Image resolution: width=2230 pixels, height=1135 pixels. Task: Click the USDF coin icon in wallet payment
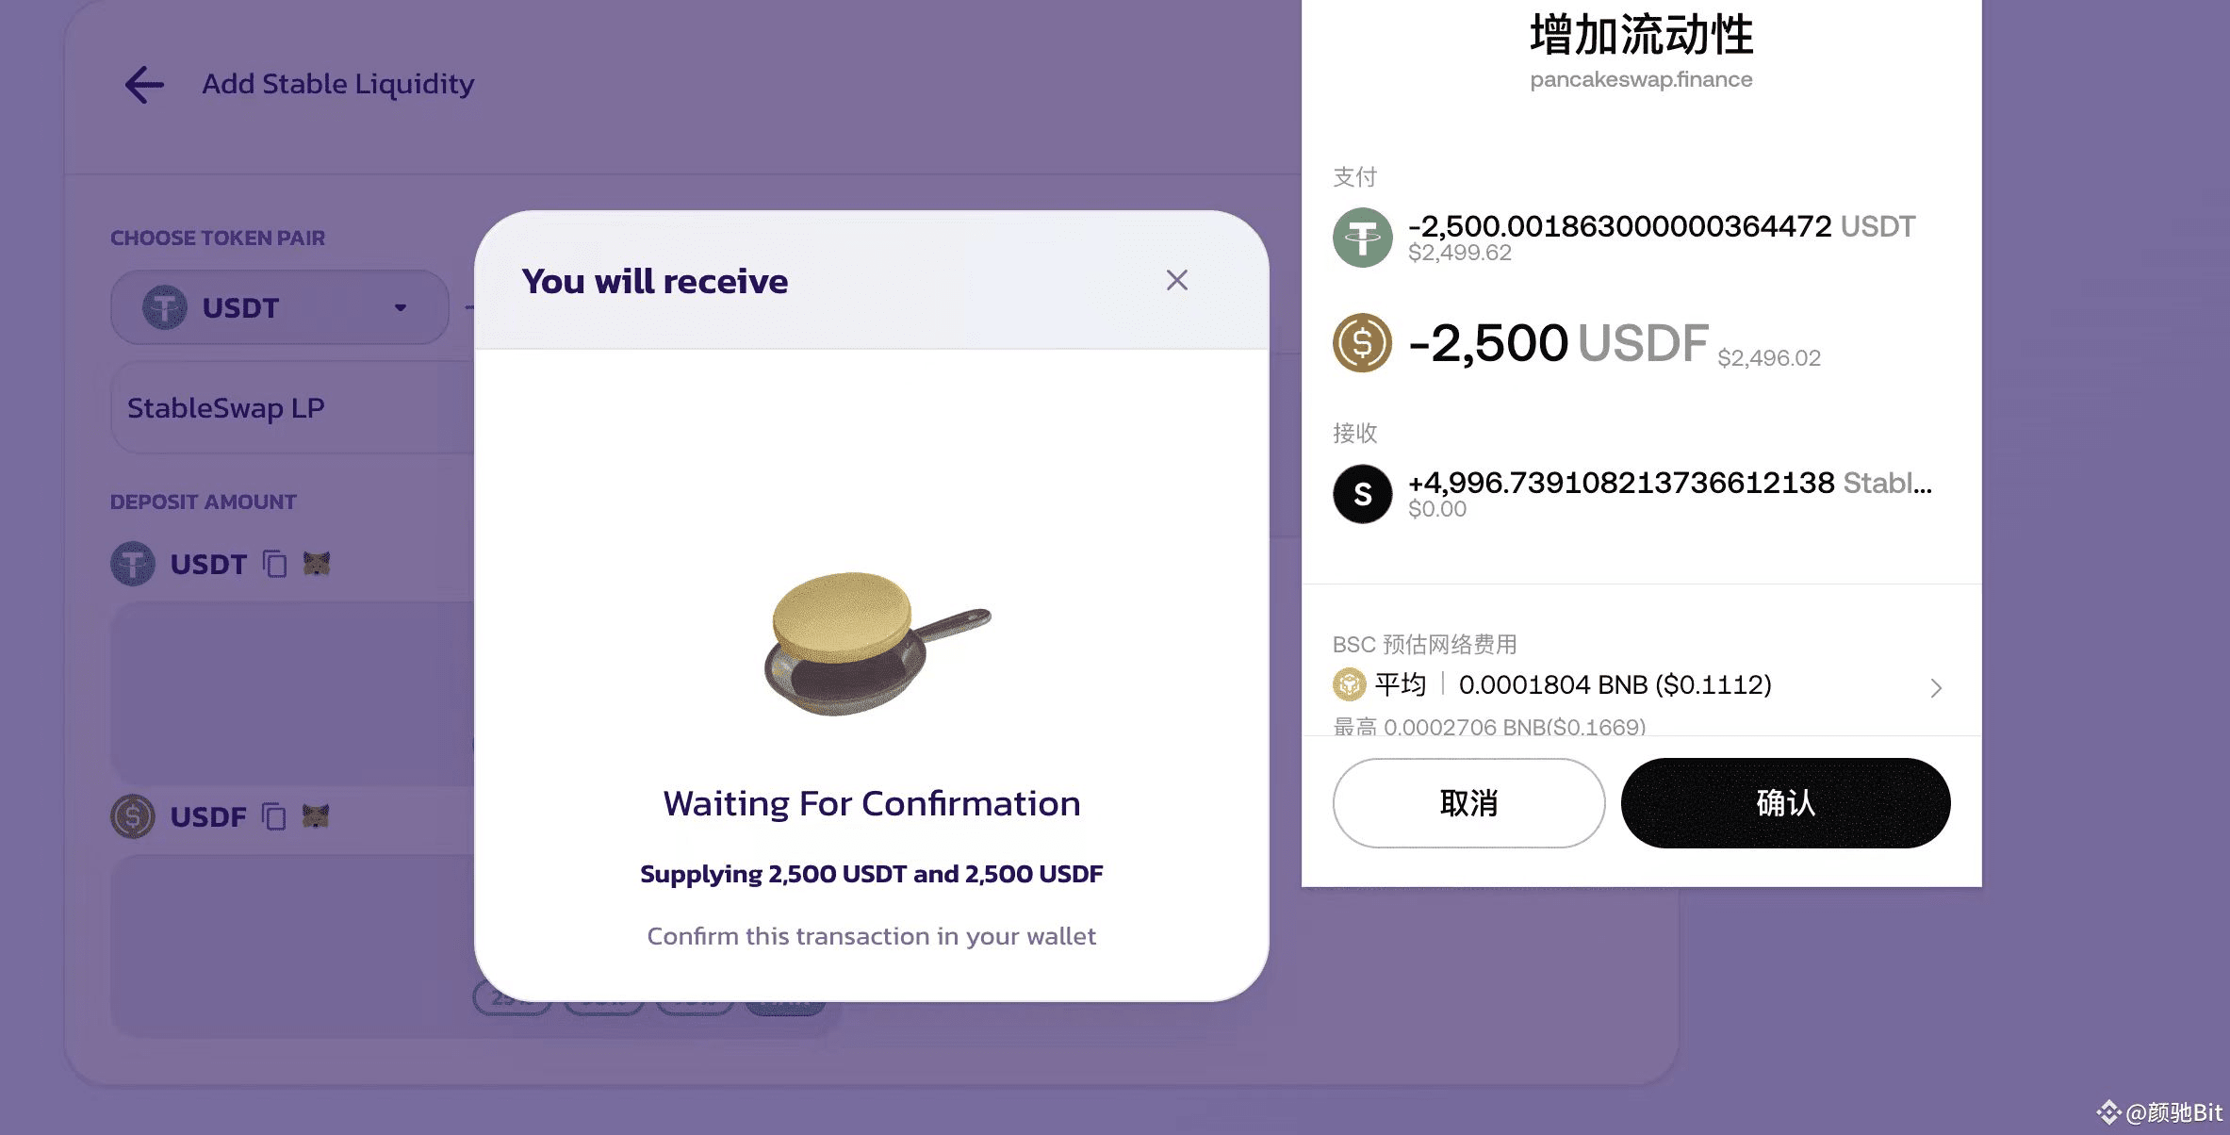[1362, 343]
